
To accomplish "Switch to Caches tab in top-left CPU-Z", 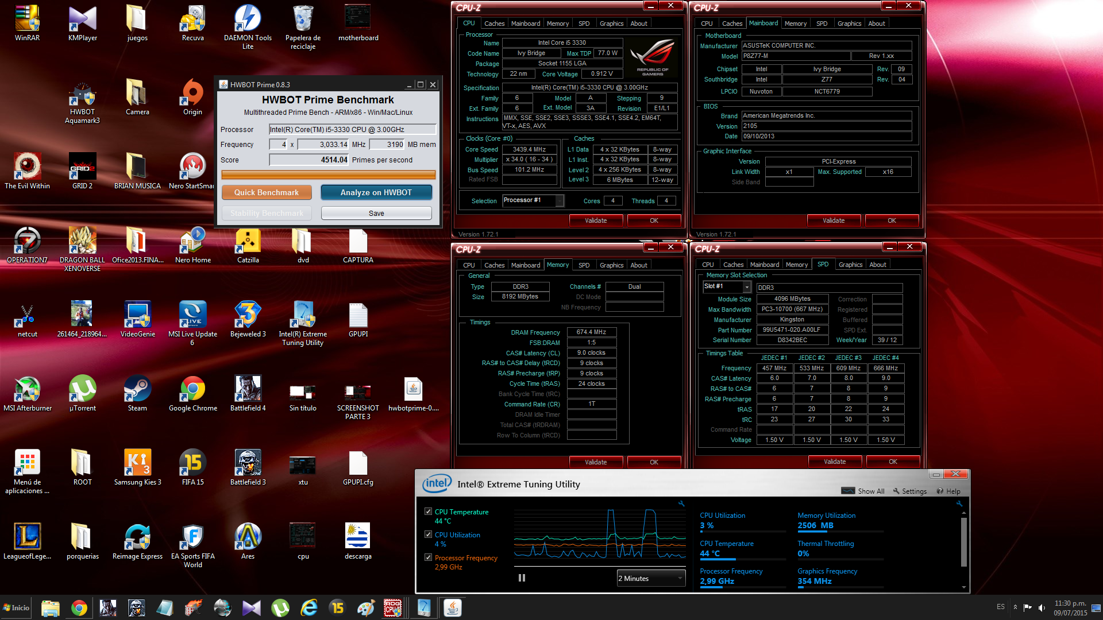I will click(x=494, y=24).
